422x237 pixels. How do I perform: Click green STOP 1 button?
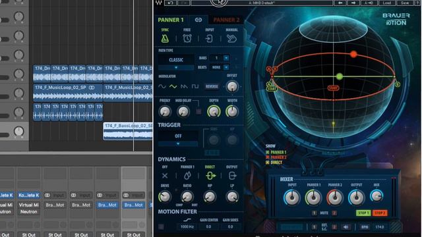coord(363,213)
